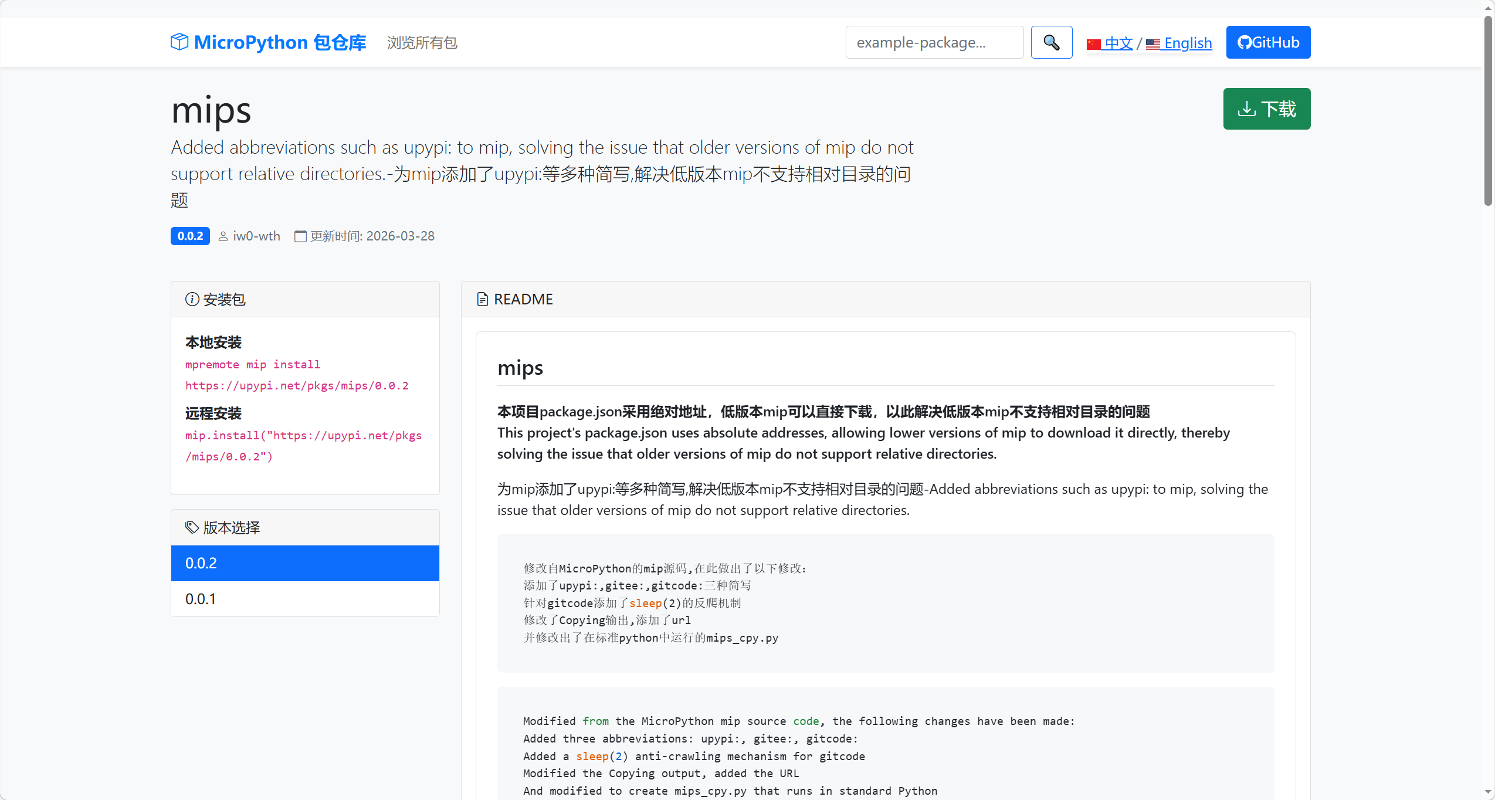
Task: Switch the site language to English
Action: (x=1187, y=43)
